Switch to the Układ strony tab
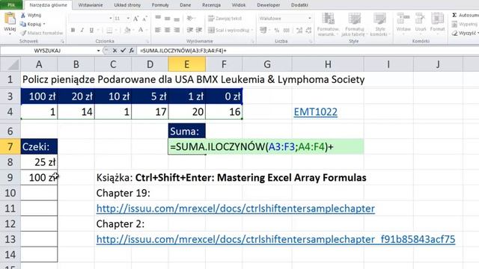 [x=127, y=5]
